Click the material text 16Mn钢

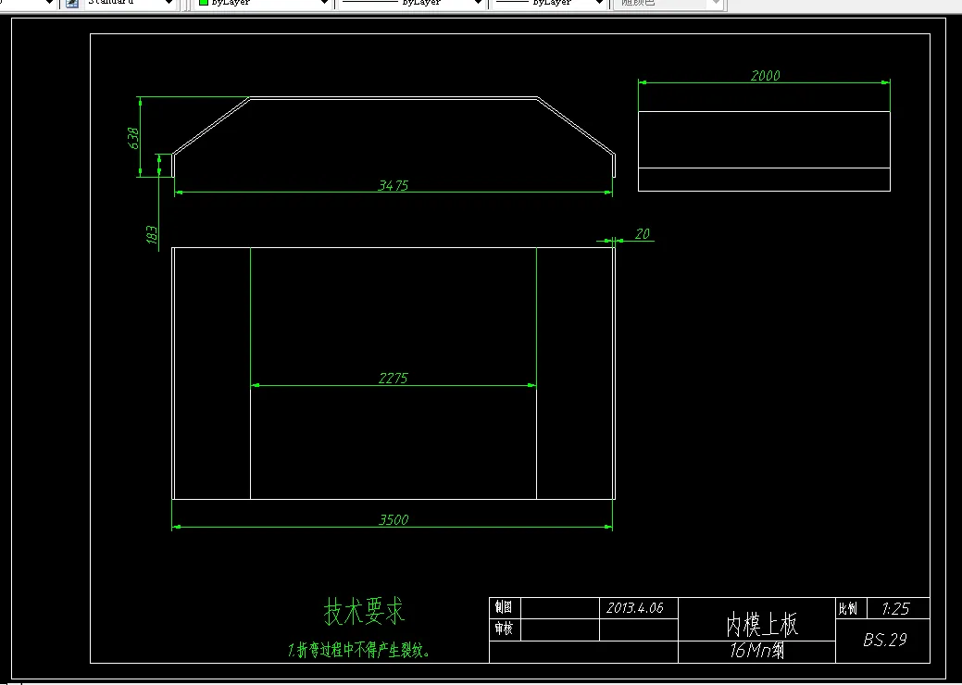[x=756, y=650]
